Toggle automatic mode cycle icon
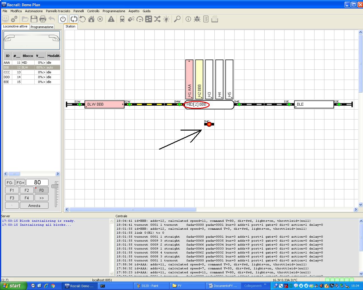Image resolution: width=363 pixels, height=290 pixels. (74, 19)
